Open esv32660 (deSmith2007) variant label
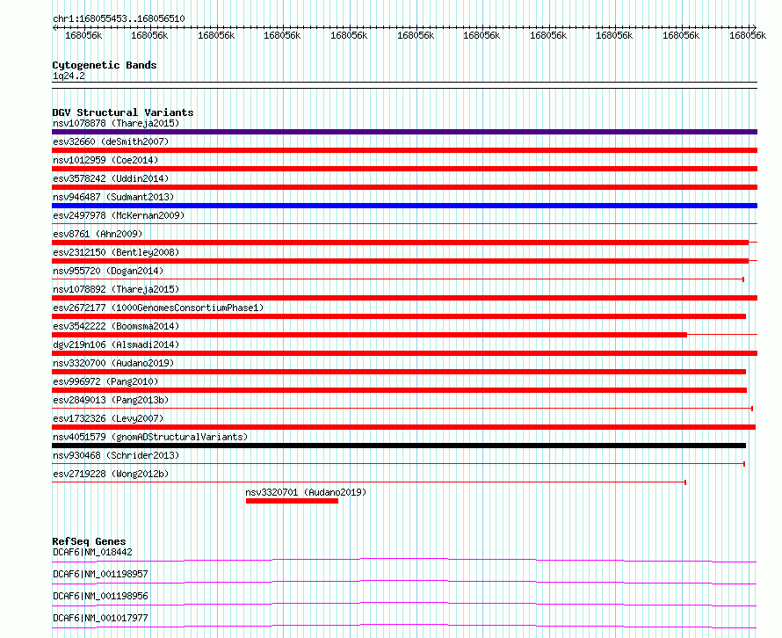Image resolution: width=782 pixels, height=638 pixels. pyautogui.click(x=111, y=141)
